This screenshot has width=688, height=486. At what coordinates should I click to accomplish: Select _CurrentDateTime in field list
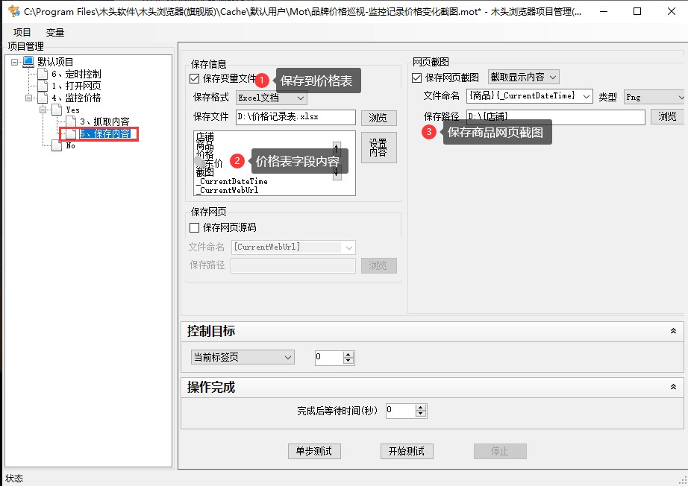coord(232,181)
